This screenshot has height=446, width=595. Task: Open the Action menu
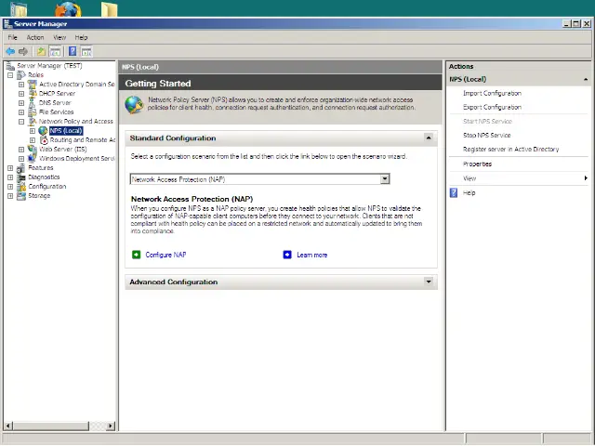(x=35, y=37)
